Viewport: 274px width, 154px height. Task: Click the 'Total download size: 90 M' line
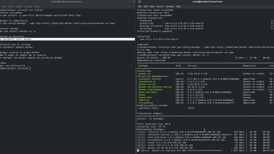154,124
